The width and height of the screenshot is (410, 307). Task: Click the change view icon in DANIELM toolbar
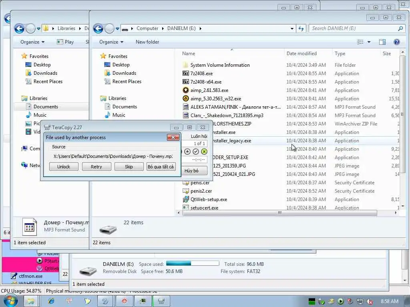pyautogui.click(x=360, y=42)
